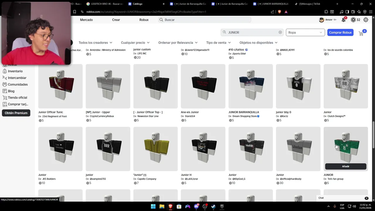This screenshot has width=375, height=211.
Task: Click the share page icon in address bar
Action: 272,12
